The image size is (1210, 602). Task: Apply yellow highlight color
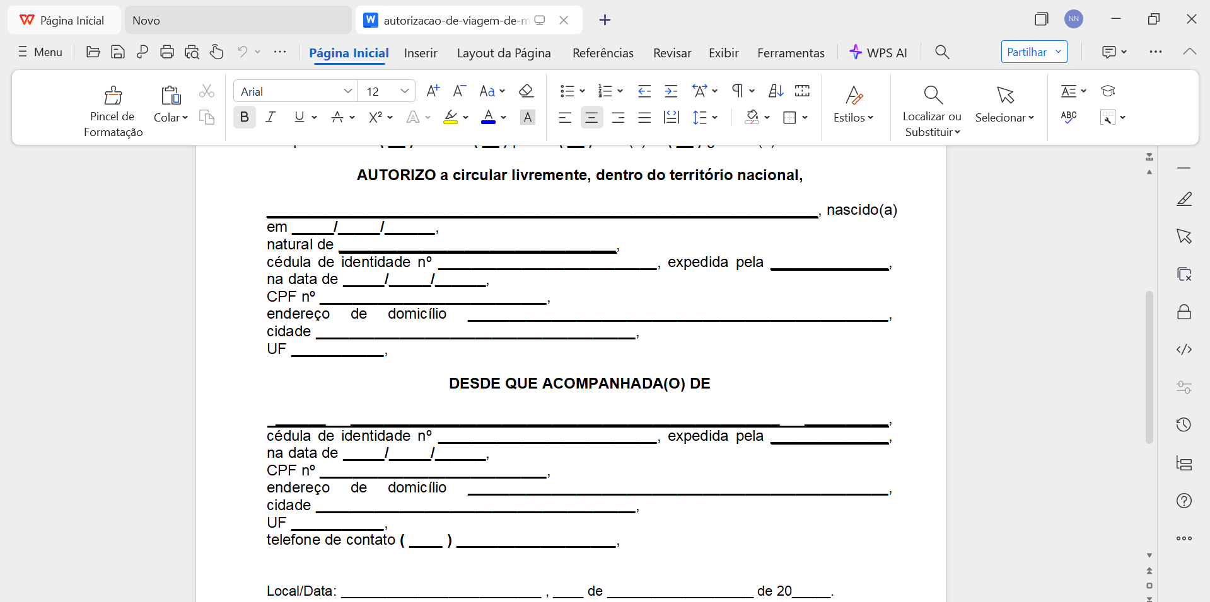(x=450, y=117)
